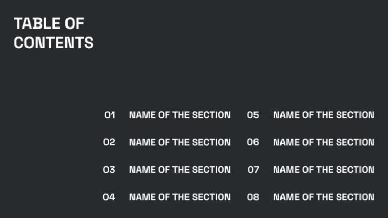Click section number 05
388x218 pixels.
253,115
